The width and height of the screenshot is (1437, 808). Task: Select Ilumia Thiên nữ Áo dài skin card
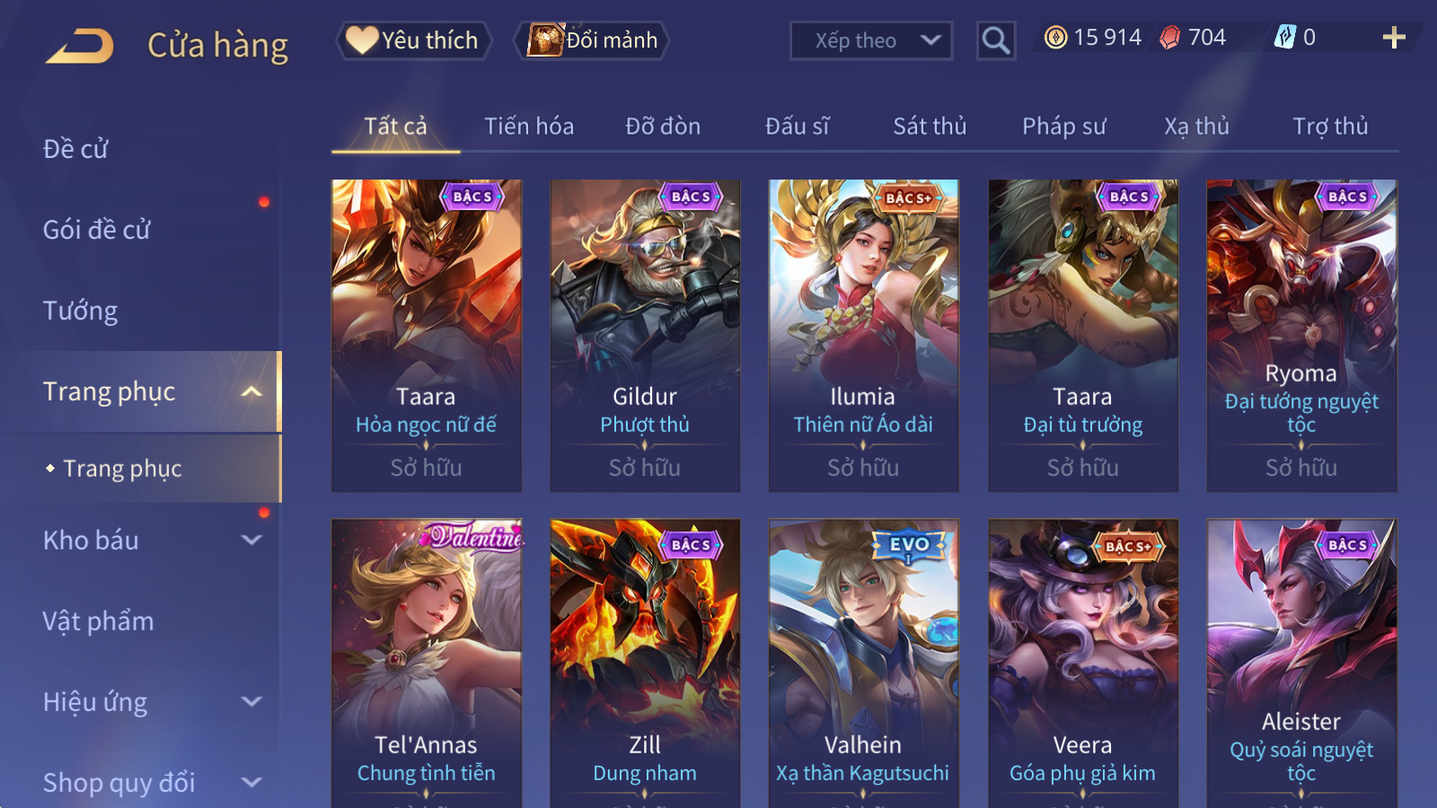point(863,336)
